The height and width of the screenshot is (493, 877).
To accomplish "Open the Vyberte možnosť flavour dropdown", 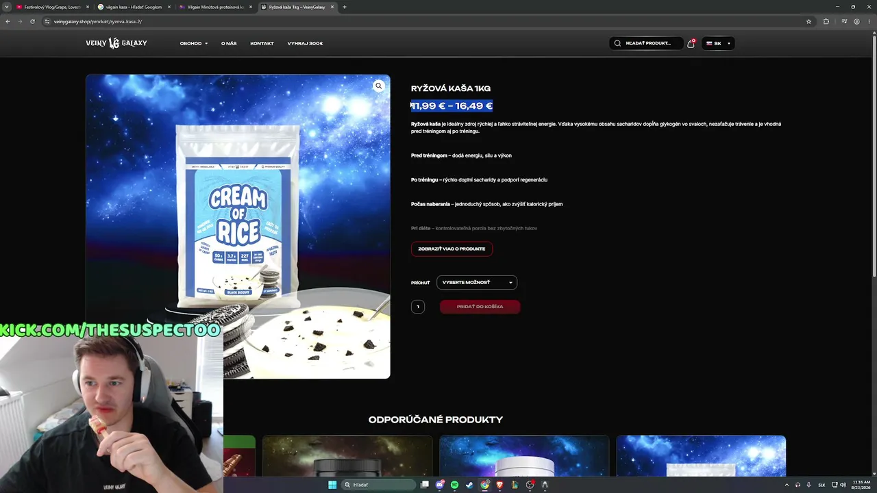I will click(x=477, y=282).
